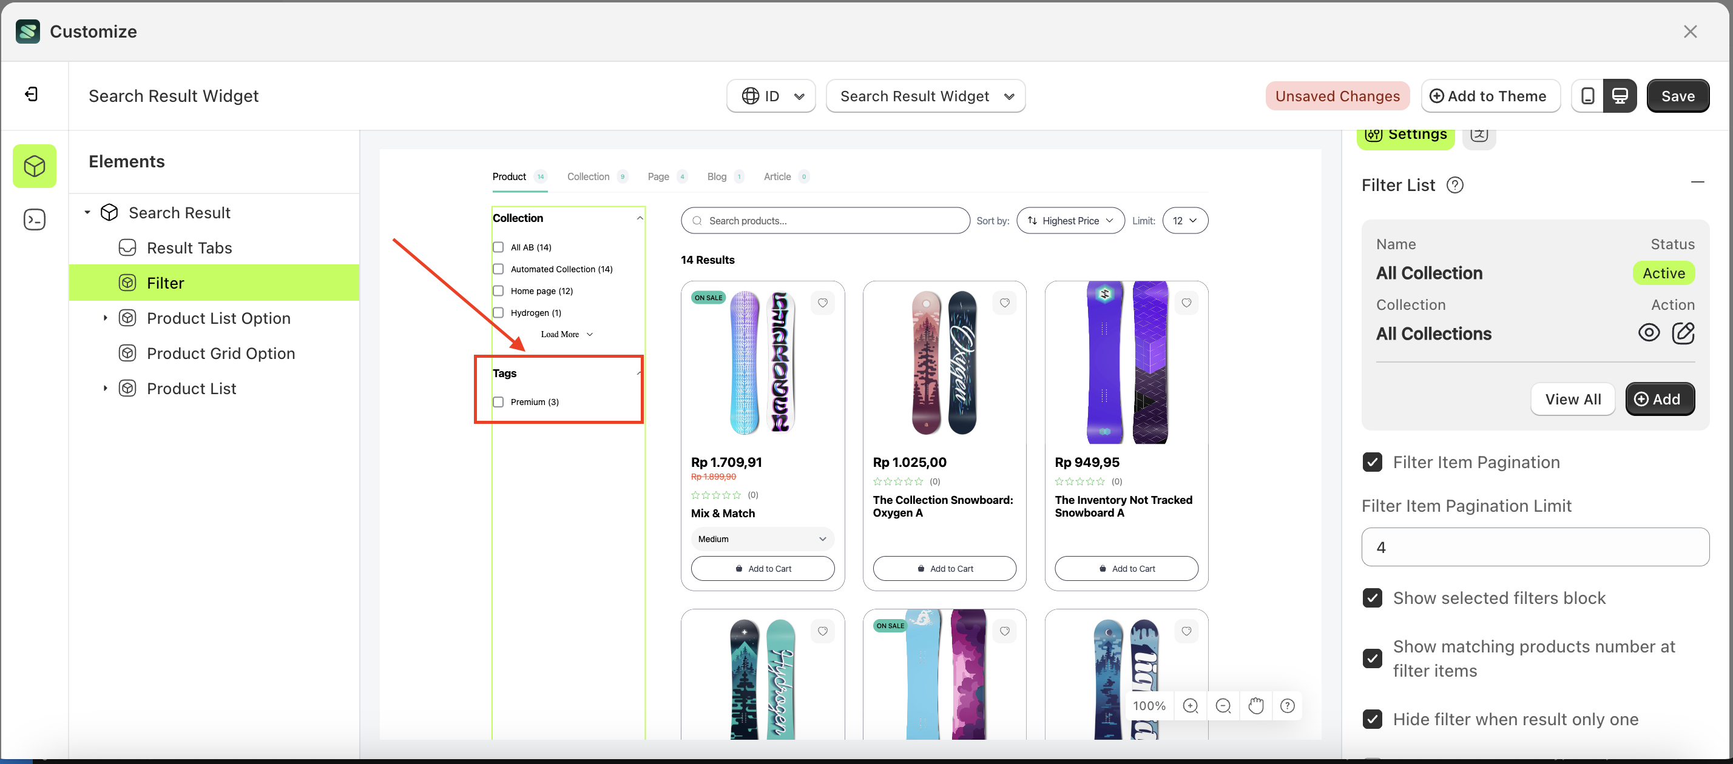Check the Premium tag filter
Viewport: 1733px width, 764px height.
499,402
